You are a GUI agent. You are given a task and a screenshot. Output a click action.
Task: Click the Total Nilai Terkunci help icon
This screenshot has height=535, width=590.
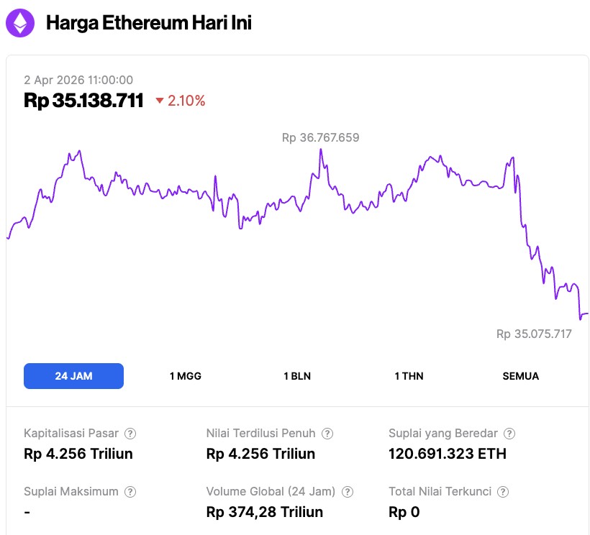point(504,492)
